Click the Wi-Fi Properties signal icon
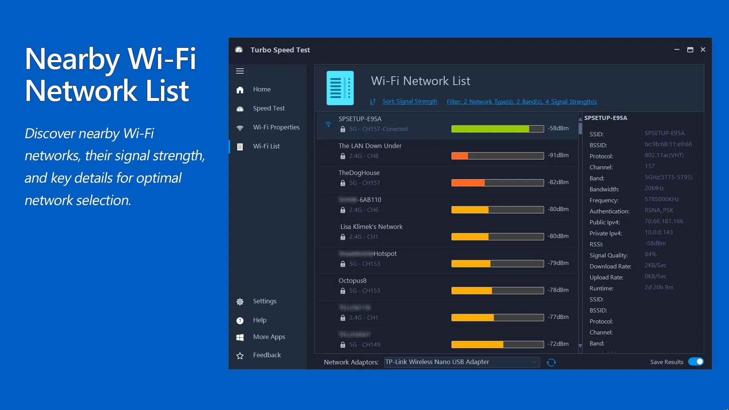Image resolution: width=729 pixels, height=410 pixels. tap(240, 128)
